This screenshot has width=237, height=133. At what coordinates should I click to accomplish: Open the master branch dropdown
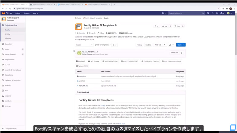pyautogui.click(x=84, y=45)
